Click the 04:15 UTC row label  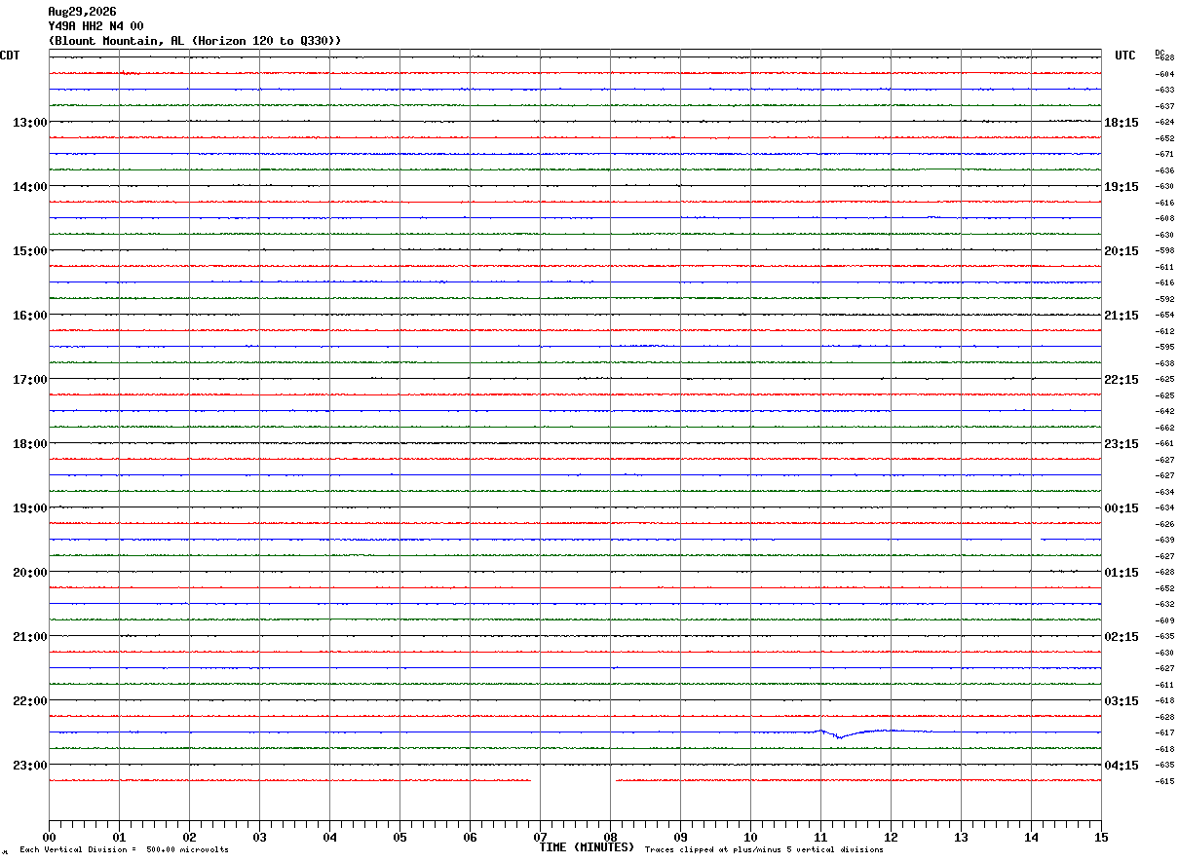(1122, 765)
